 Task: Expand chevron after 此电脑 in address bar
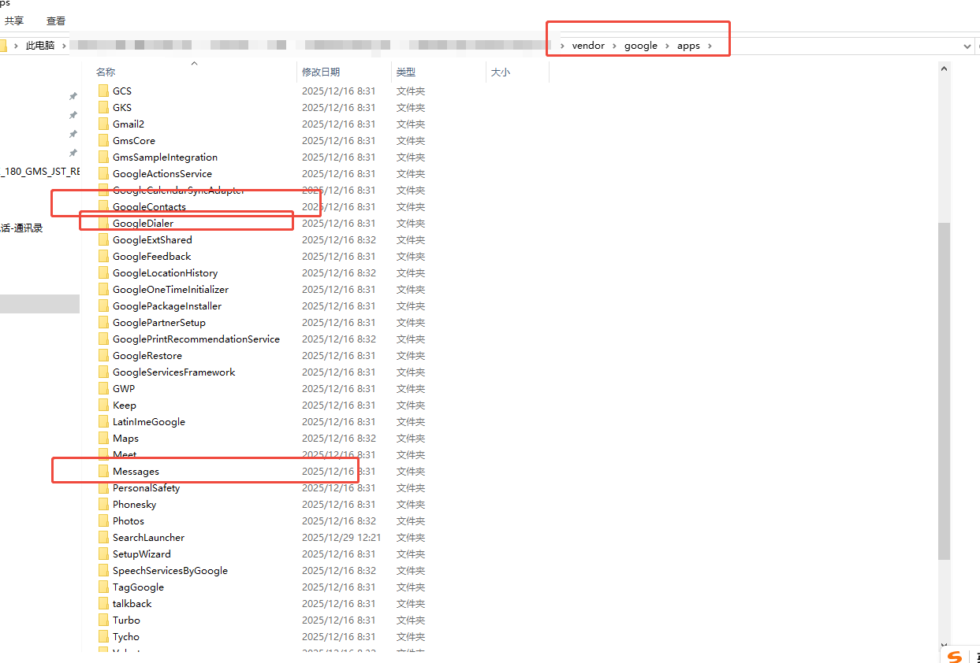pos(62,46)
